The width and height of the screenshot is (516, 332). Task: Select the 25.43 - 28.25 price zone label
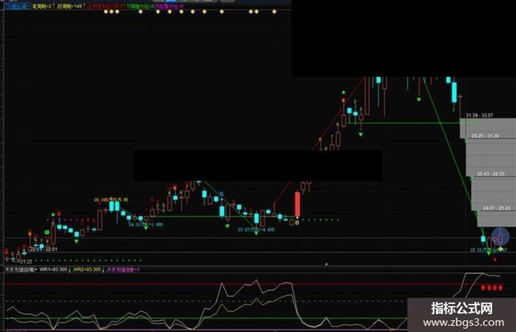click(x=491, y=174)
